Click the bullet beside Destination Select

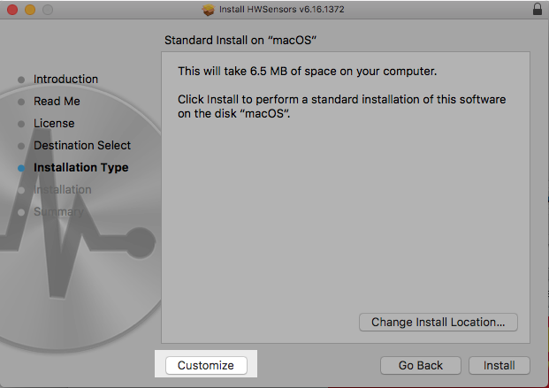(21, 146)
